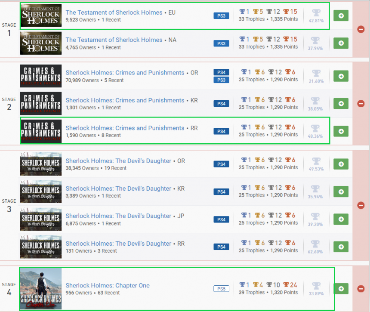Click green plus button for Testament of Sherlock Holmes NA

[x=341, y=43]
